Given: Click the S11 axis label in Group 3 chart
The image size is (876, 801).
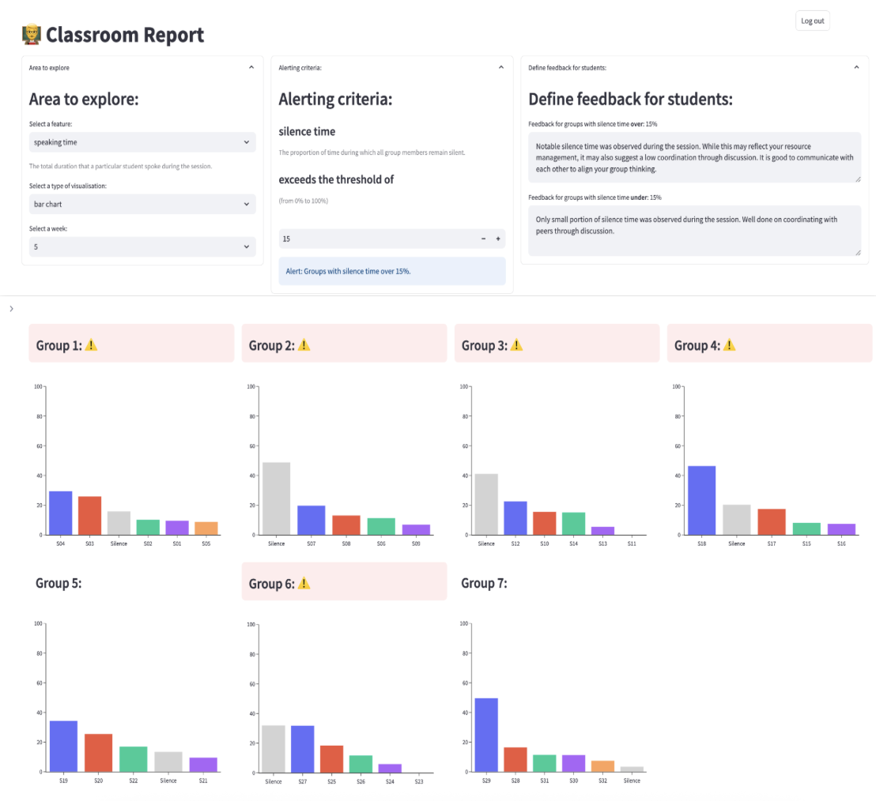Looking at the screenshot, I should pyautogui.click(x=631, y=543).
